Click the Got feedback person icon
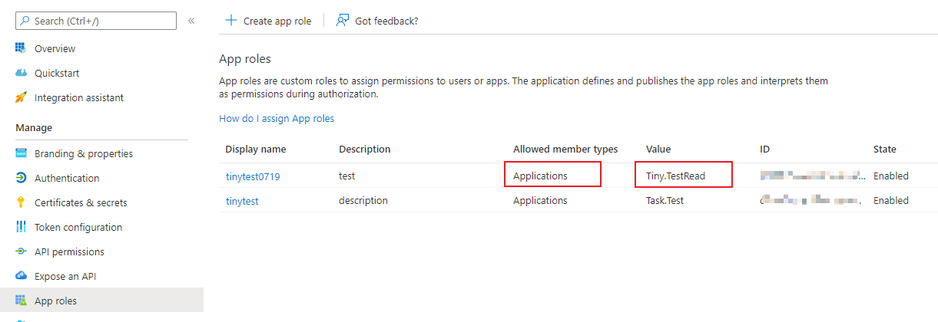This screenshot has width=938, height=322. click(343, 21)
